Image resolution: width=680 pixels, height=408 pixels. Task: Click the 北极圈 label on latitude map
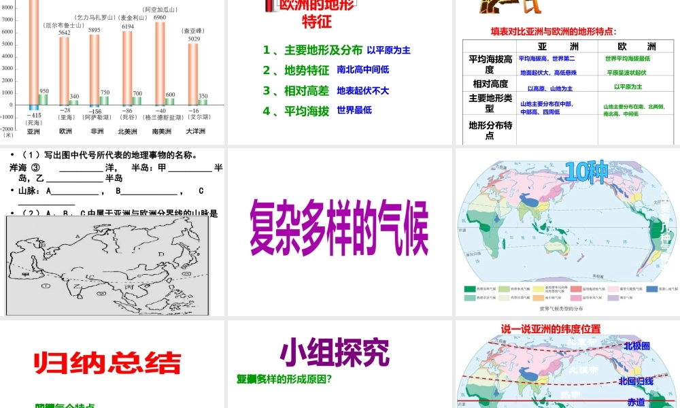click(636, 346)
